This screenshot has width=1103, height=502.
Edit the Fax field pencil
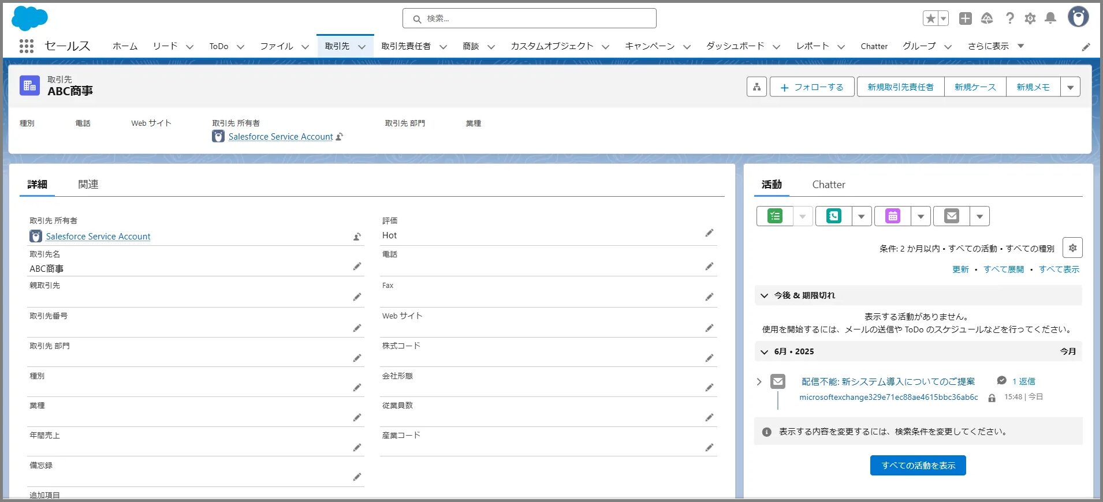pos(710,297)
